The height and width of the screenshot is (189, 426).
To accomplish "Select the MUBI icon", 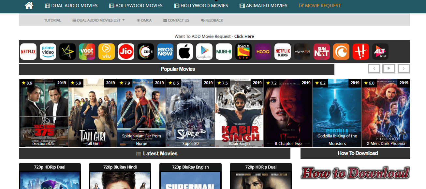I will [x=224, y=52].
